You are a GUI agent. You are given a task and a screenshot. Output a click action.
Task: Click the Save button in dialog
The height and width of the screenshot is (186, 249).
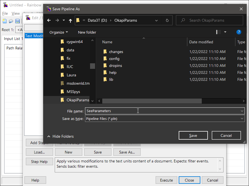193,135
